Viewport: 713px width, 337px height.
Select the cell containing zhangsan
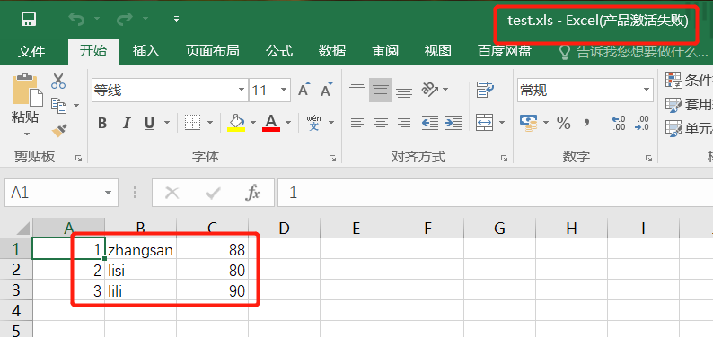[x=140, y=249]
